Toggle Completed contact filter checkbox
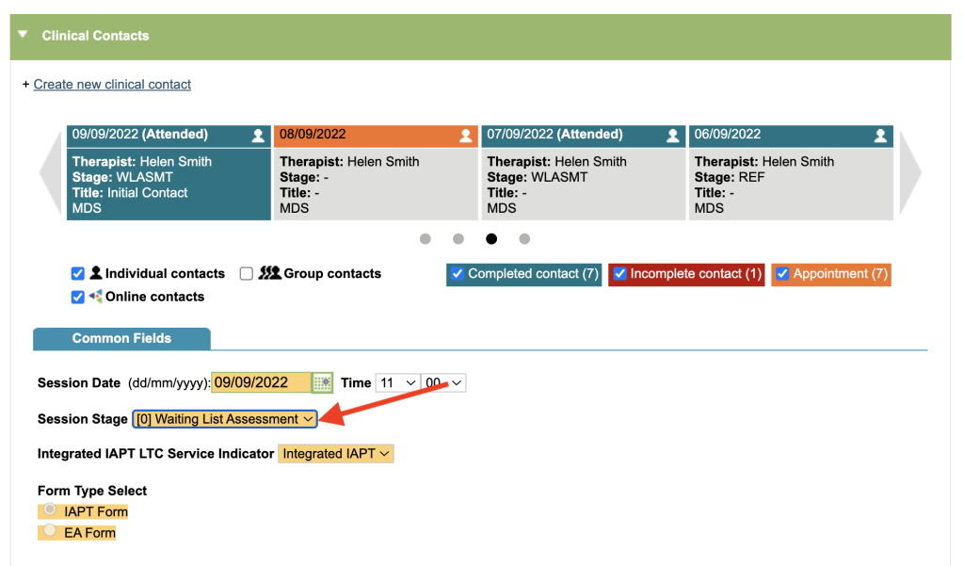This screenshot has width=964, height=566. (x=458, y=274)
